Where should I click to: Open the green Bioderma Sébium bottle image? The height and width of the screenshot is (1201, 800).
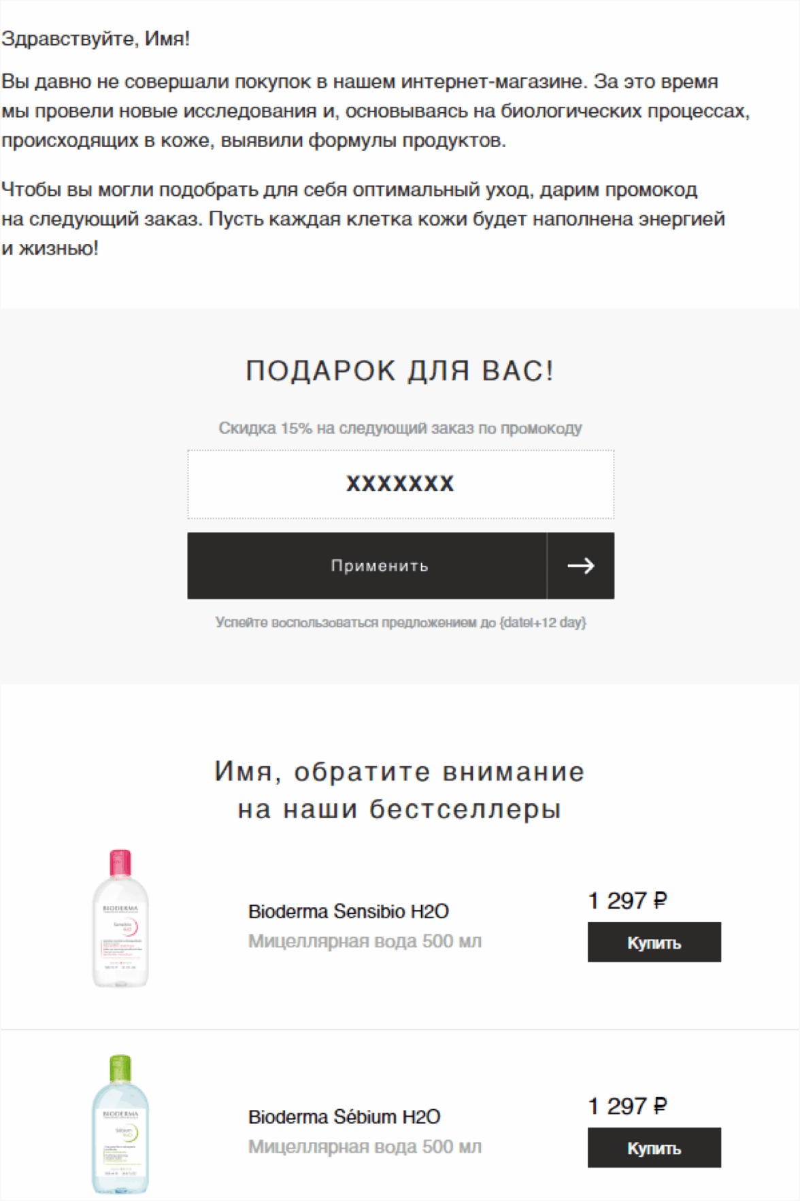point(120,1123)
